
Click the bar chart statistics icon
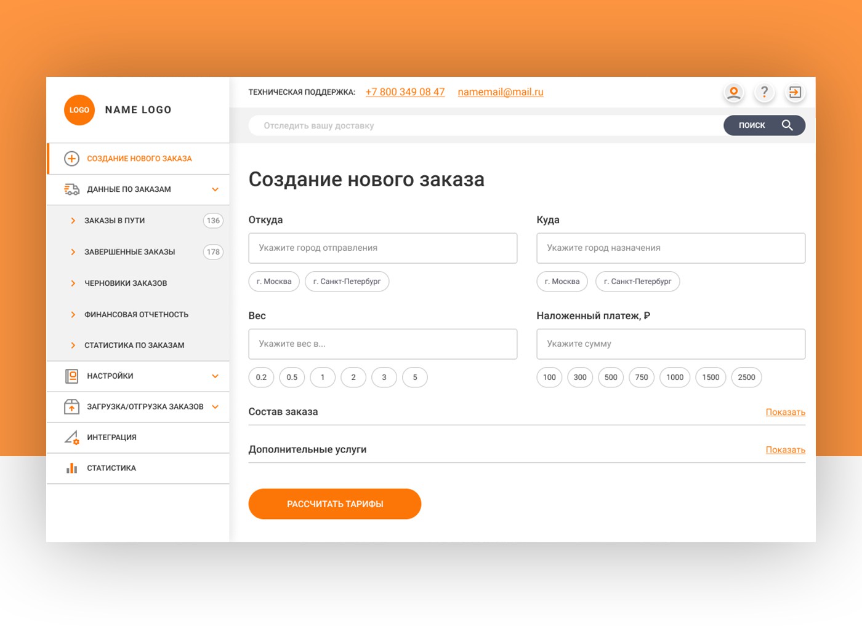tap(72, 468)
